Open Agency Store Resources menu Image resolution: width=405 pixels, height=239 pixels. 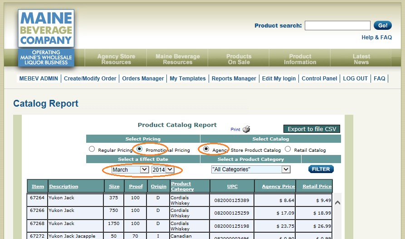coord(116,59)
